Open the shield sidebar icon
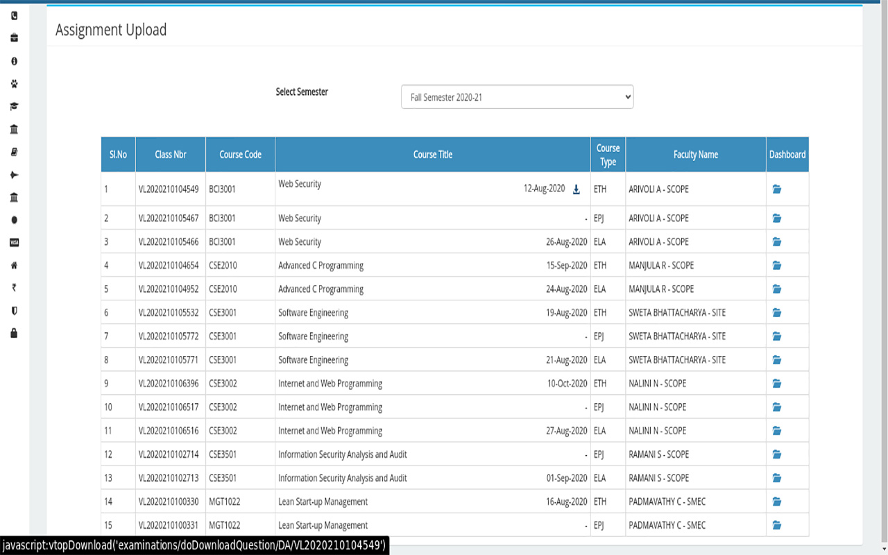The width and height of the screenshot is (888, 555). pyautogui.click(x=14, y=311)
